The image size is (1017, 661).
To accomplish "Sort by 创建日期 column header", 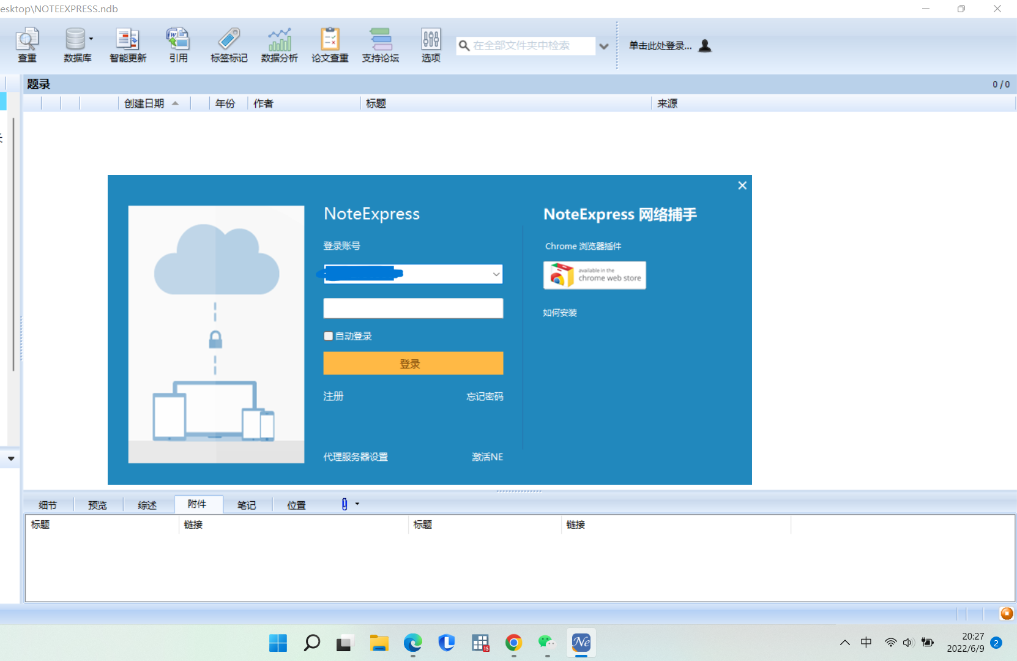I will pos(154,103).
